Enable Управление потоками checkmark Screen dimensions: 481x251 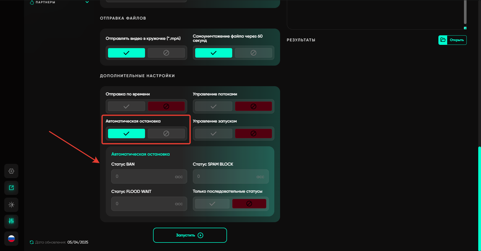click(x=213, y=106)
